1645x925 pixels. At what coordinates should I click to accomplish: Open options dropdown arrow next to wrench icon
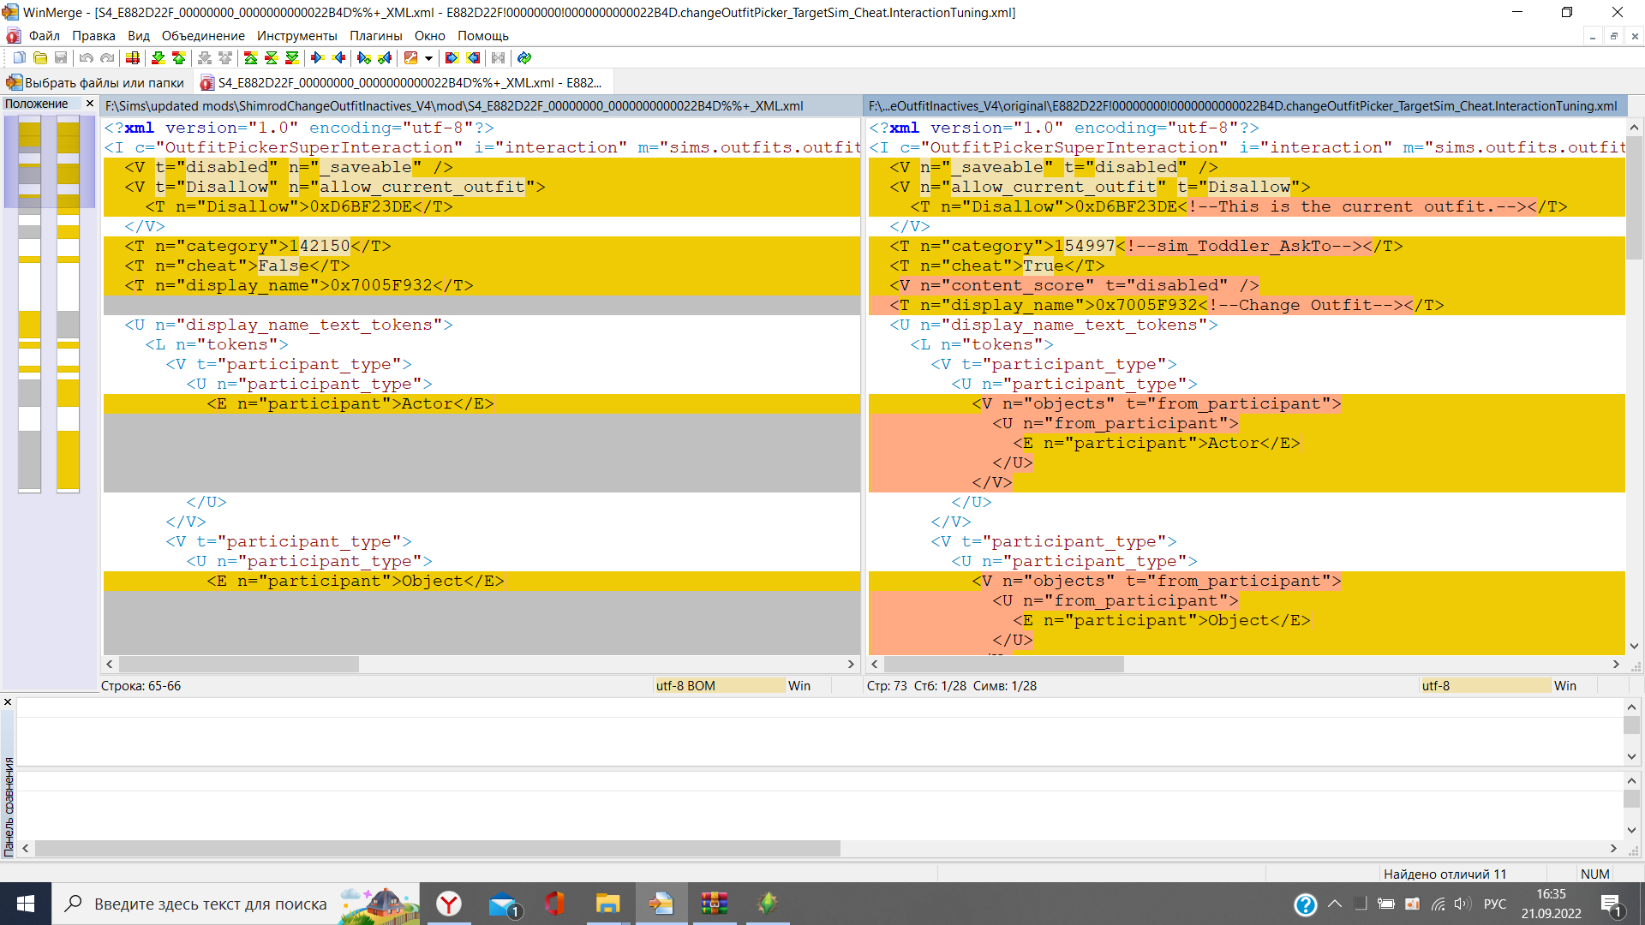click(428, 58)
